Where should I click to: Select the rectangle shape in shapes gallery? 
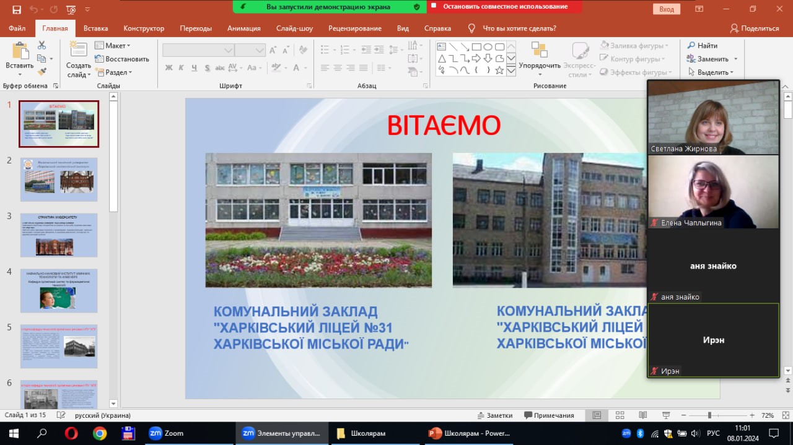point(476,46)
